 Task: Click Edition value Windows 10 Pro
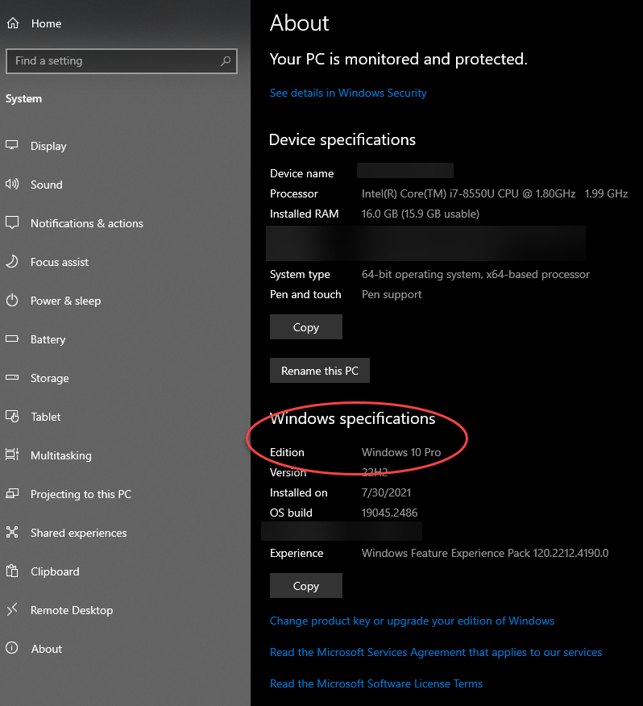click(x=401, y=452)
